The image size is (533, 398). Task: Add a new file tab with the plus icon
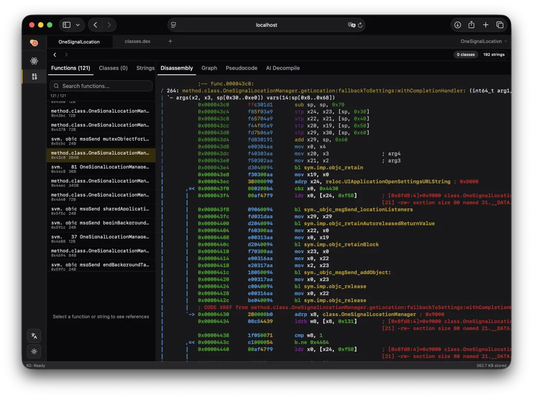(x=170, y=41)
